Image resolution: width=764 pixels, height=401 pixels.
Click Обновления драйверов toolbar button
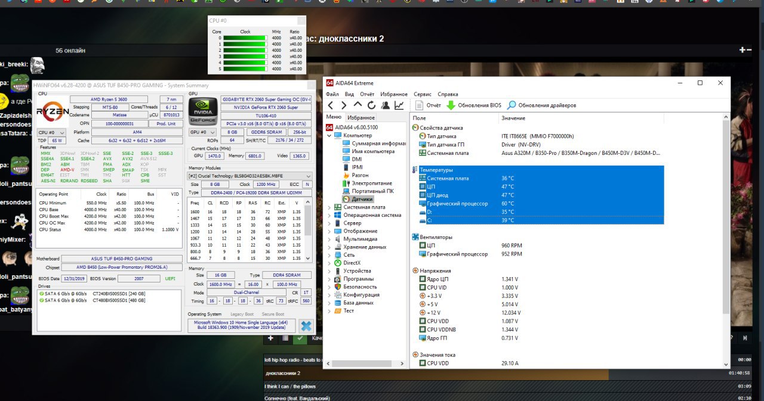tap(541, 105)
